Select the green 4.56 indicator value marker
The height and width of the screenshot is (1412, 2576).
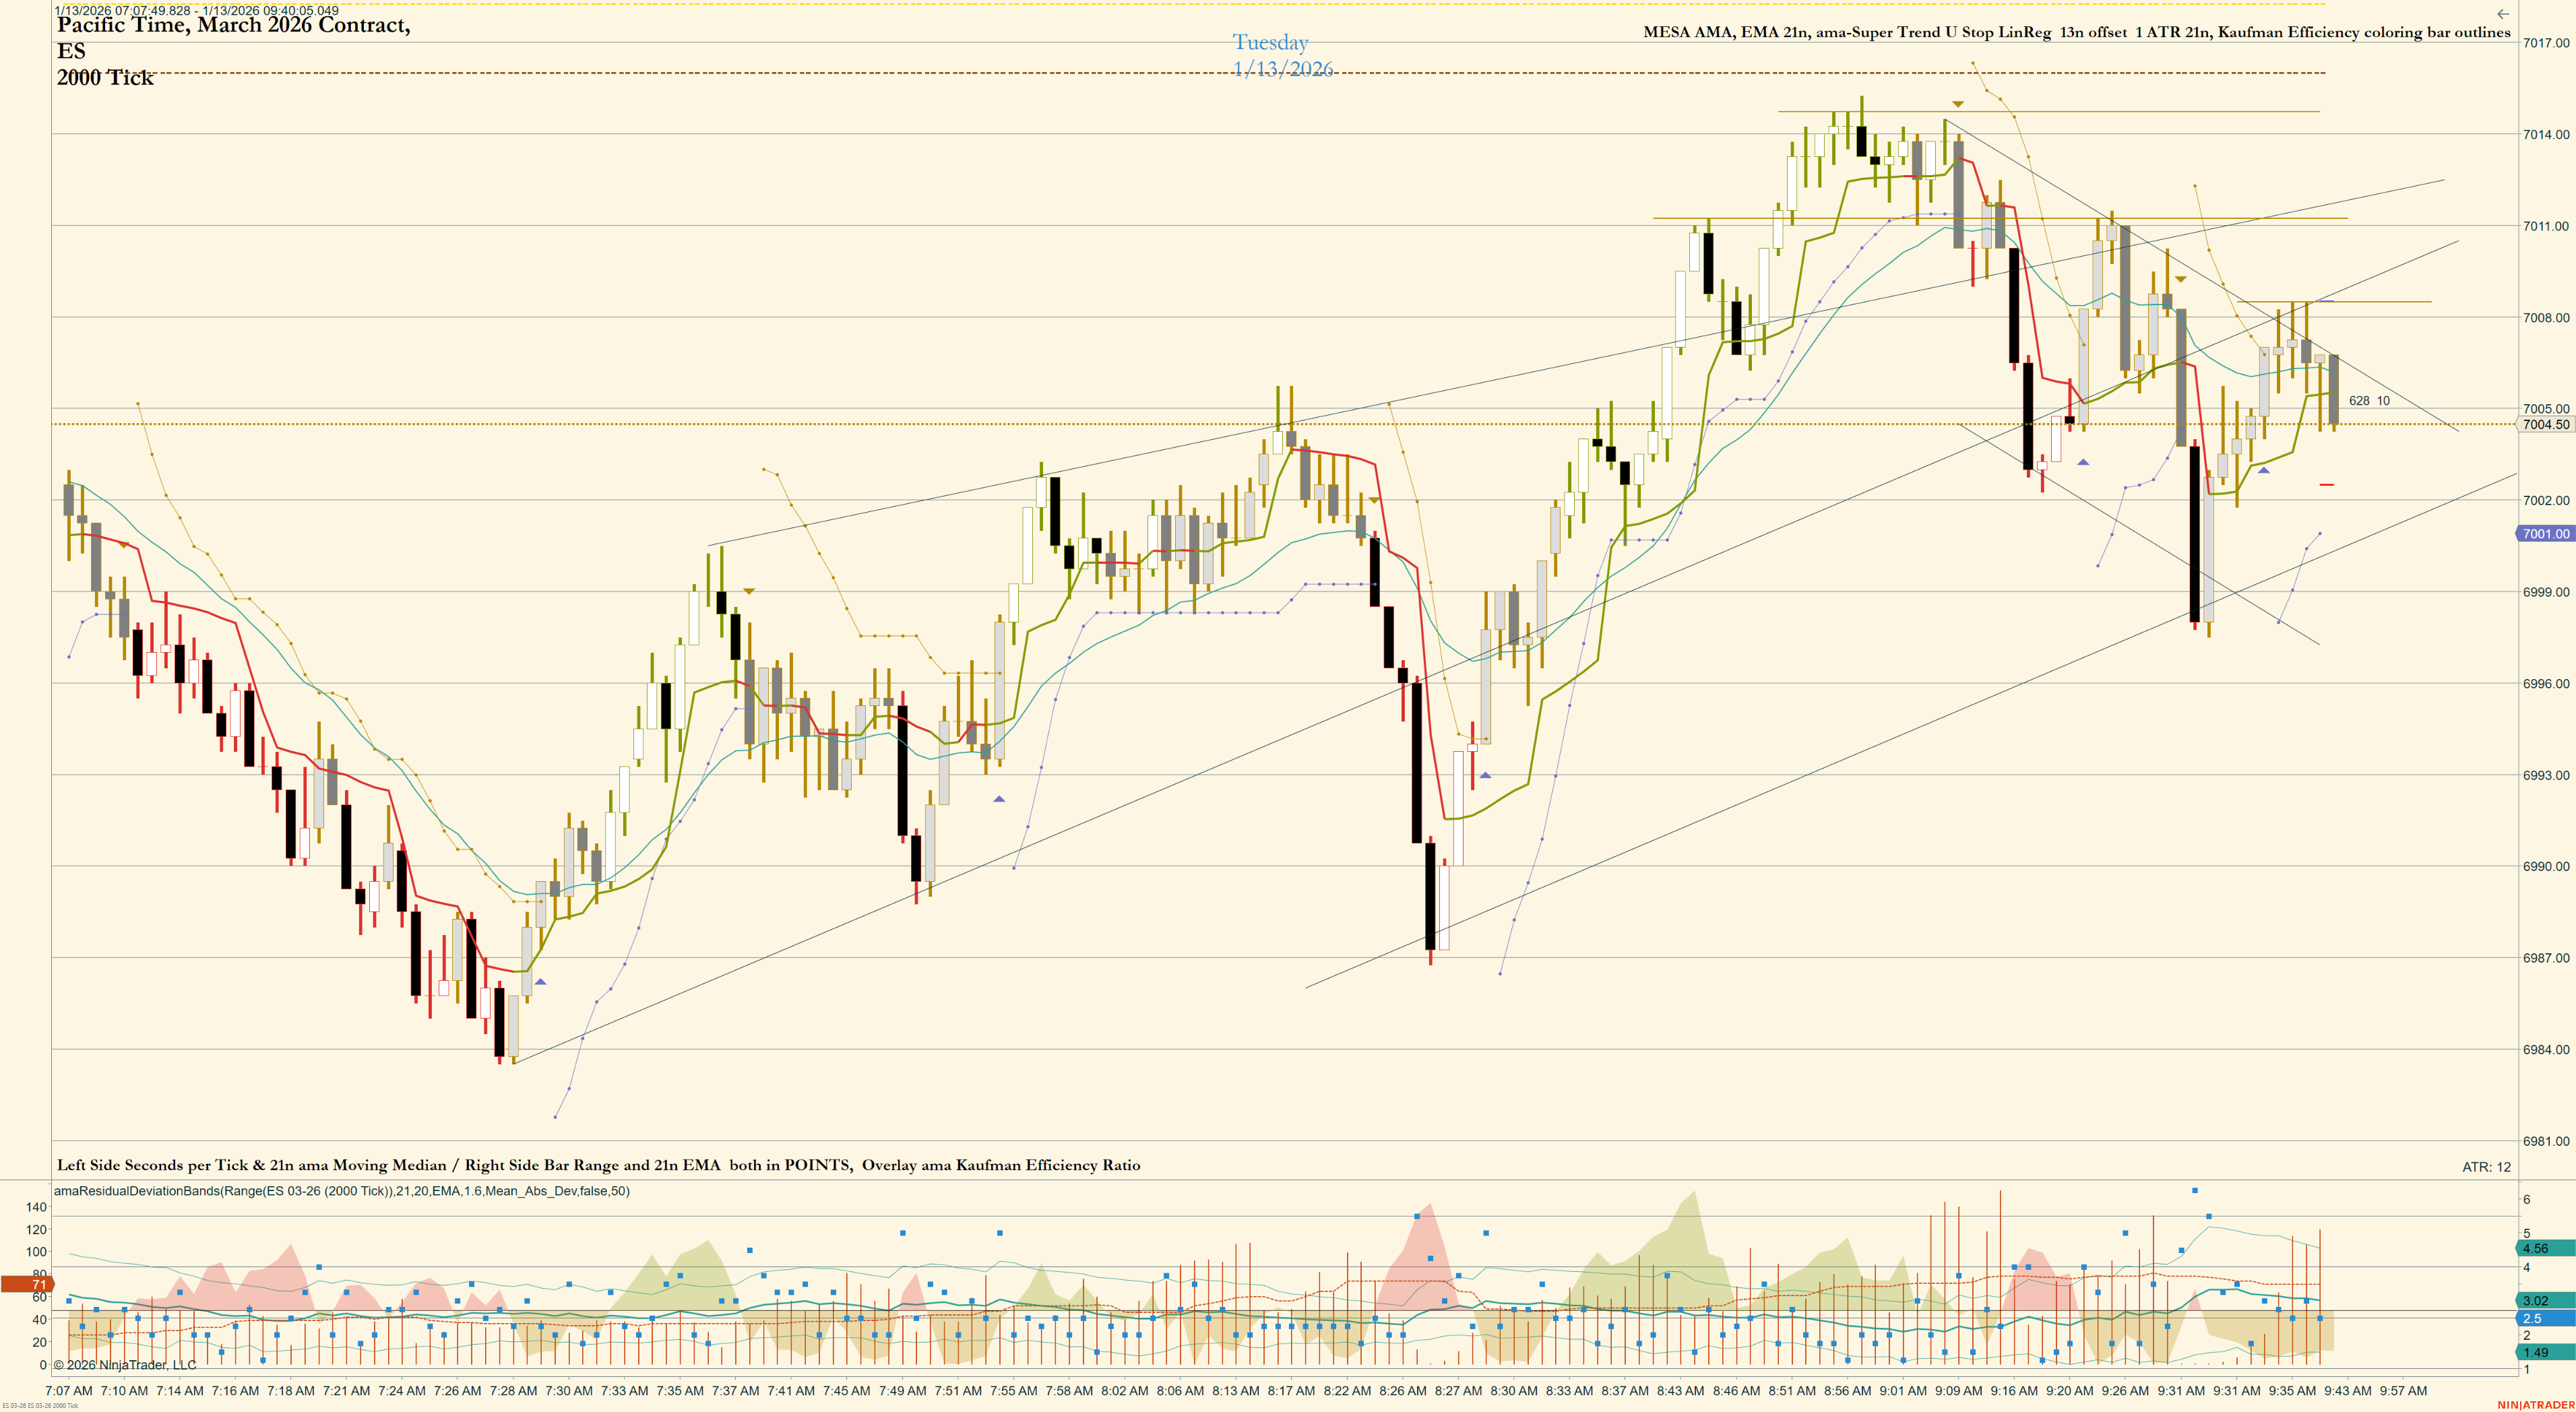tap(2544, 1248)
